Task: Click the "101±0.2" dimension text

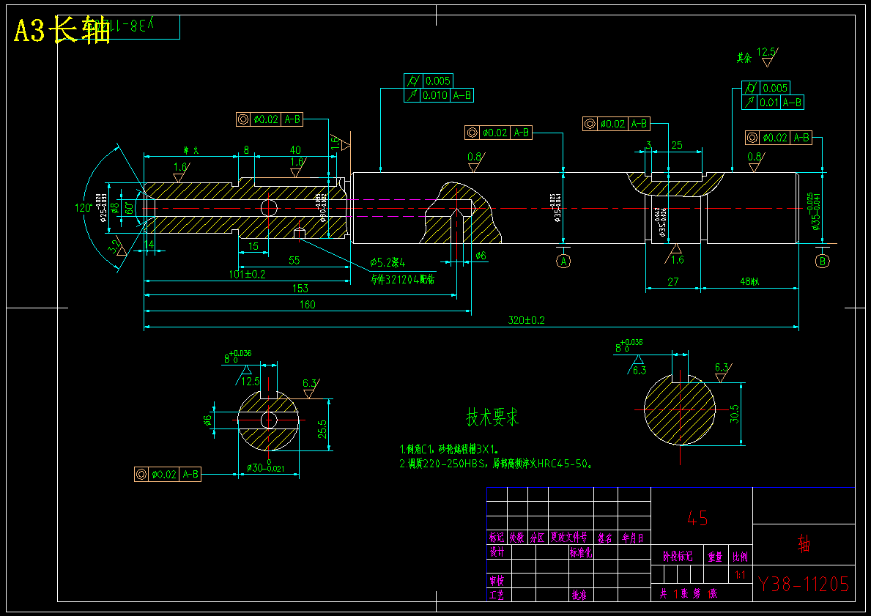Action: [x=247, y=275]
